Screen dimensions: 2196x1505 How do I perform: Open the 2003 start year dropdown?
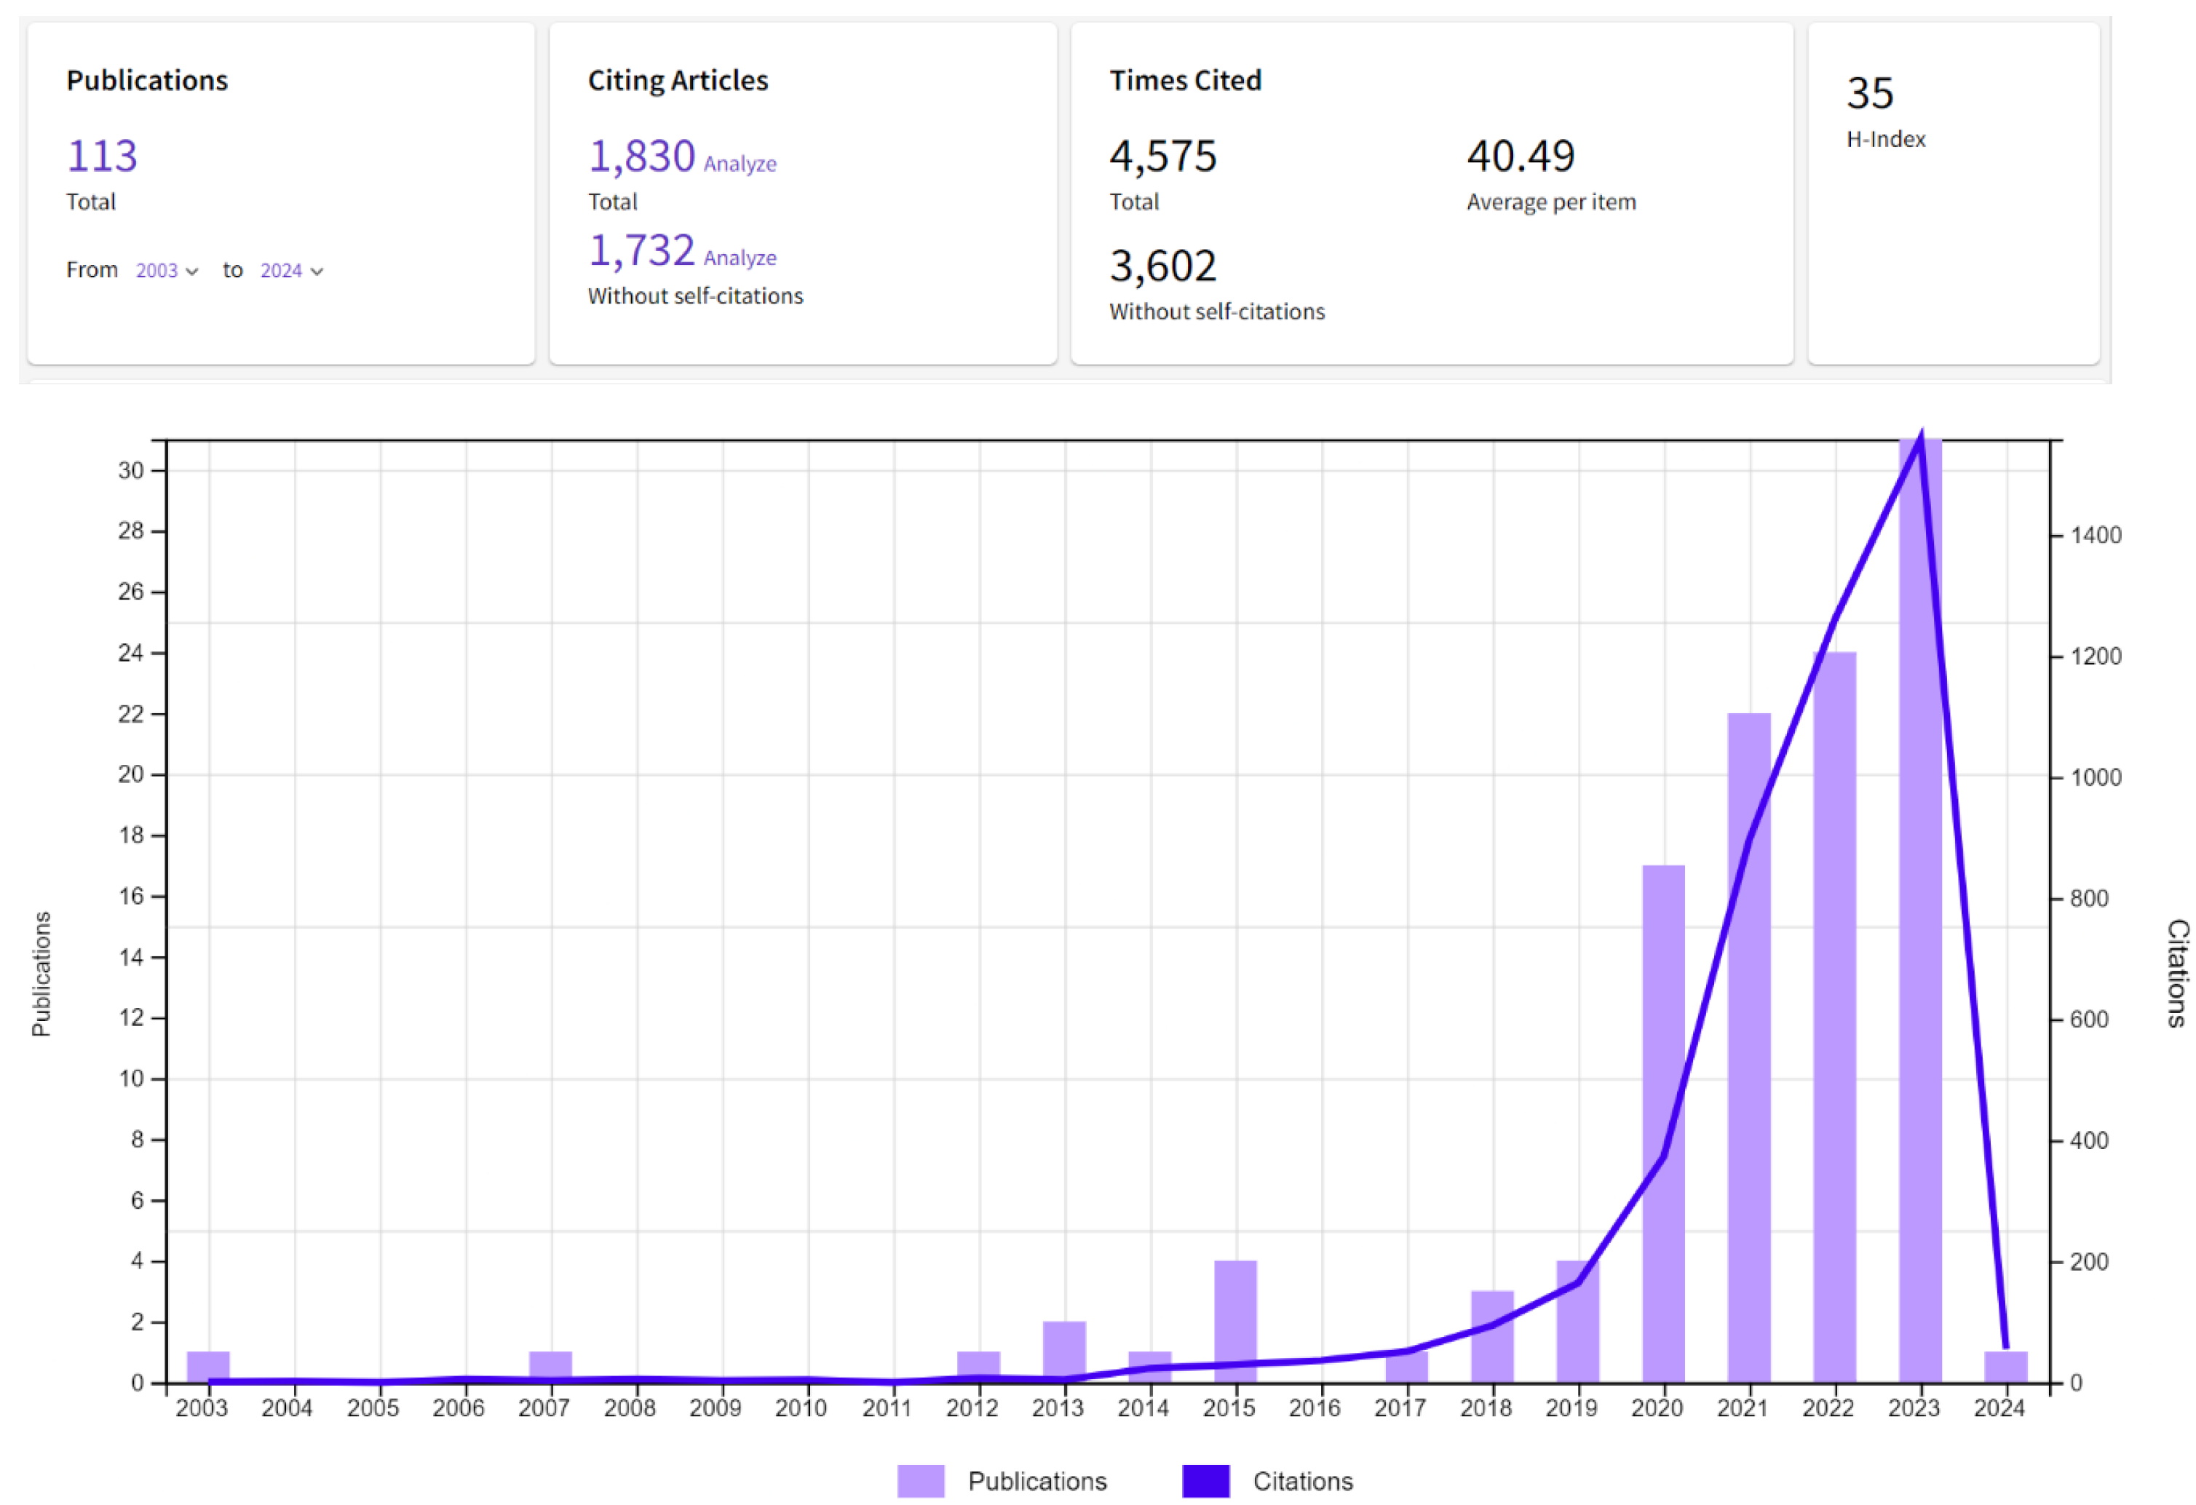pos(166,271)
